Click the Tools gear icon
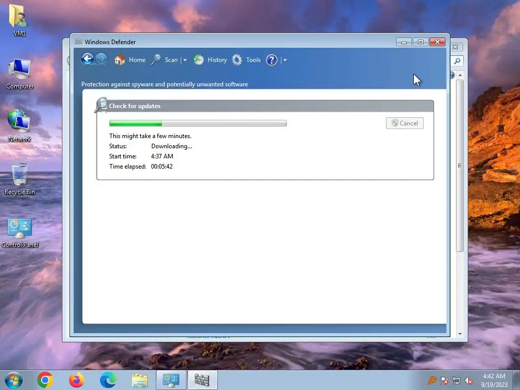 237,60
